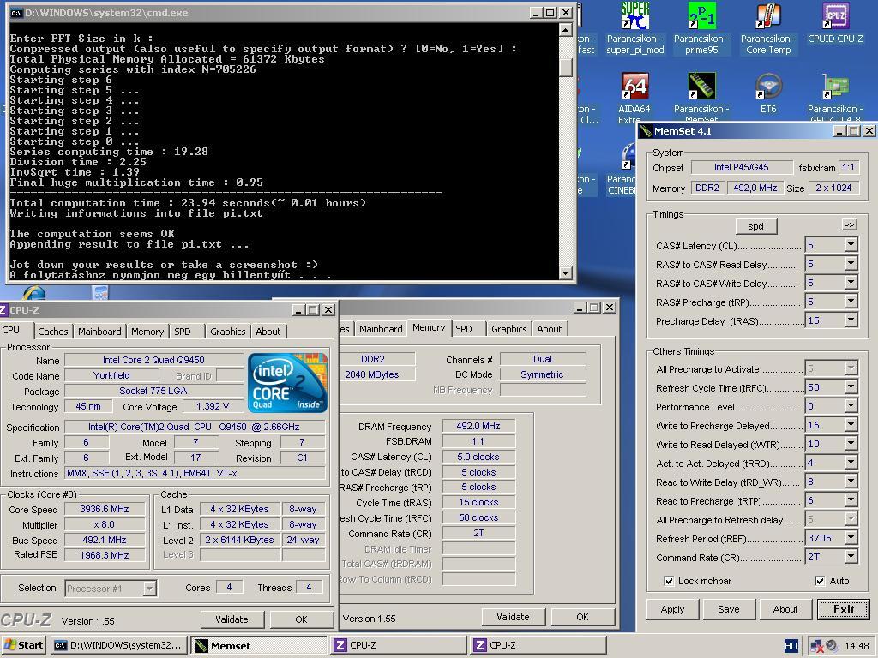Image resolution: width=878 pixels, height=658 pixels.
Task: Open Write to Read Delayed (tWTR) dropdown
Action: tap(851, 444)
